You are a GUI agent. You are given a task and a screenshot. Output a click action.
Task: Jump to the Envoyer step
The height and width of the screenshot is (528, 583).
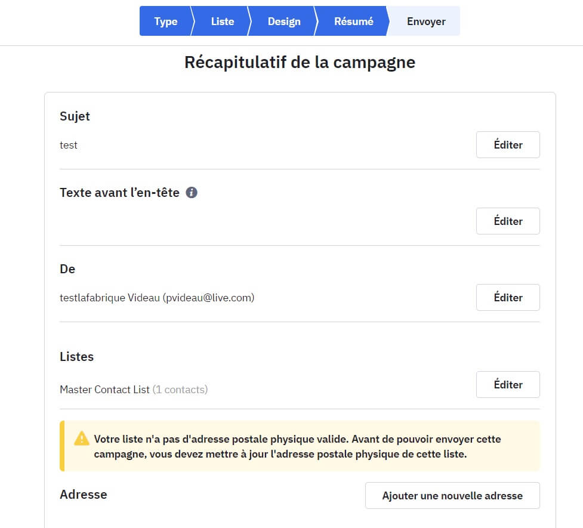426,21
